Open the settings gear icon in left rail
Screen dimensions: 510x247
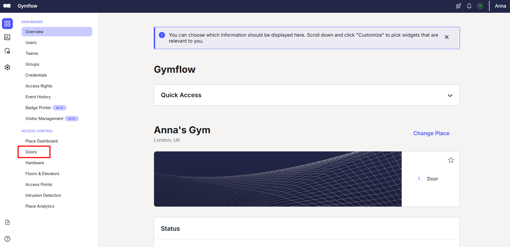[7, 67]
